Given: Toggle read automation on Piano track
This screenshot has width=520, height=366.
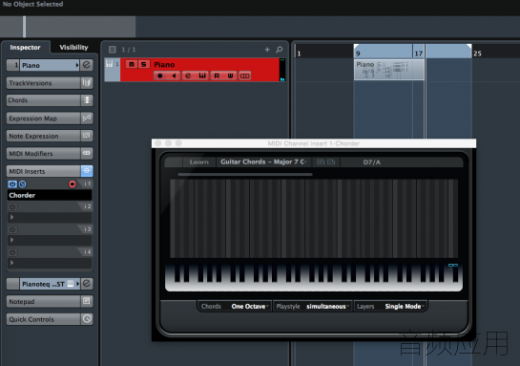Looking at the screenshot, I should click(217, 75).
